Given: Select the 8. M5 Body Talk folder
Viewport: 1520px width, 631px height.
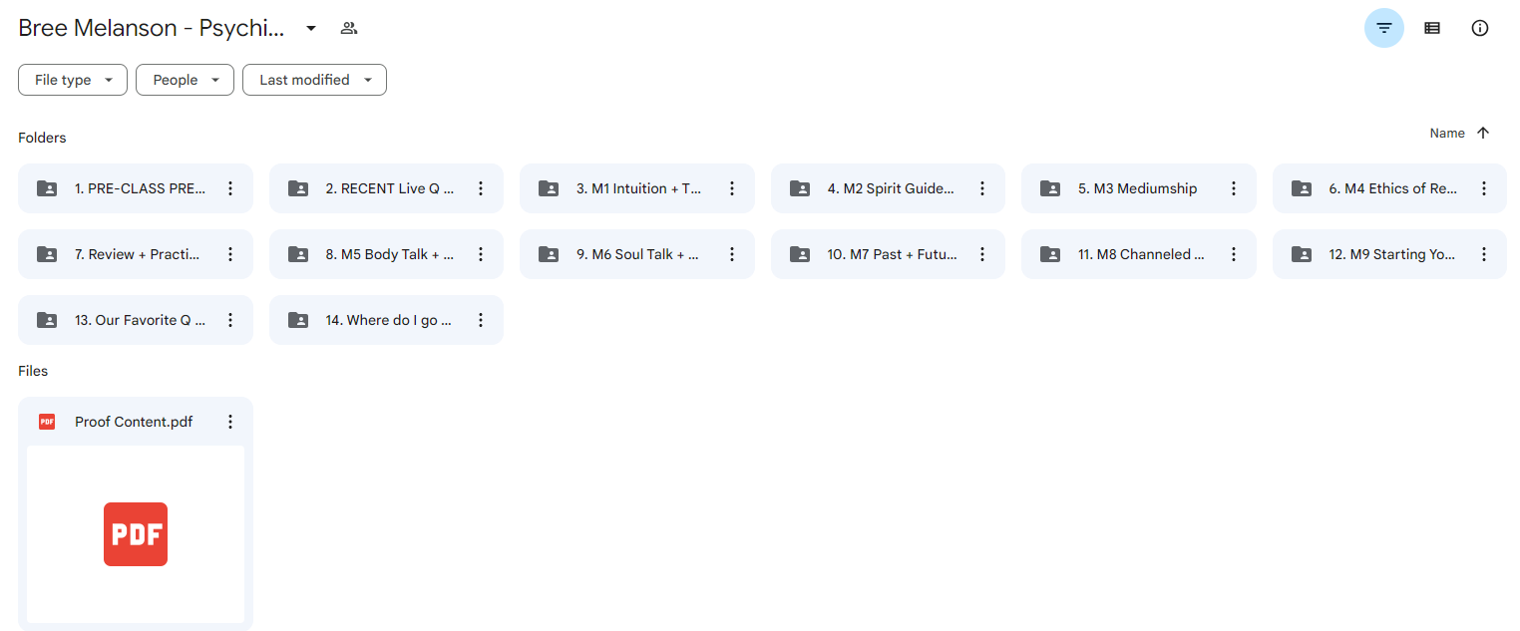Looking at the screenshot, I should point(387,254).
